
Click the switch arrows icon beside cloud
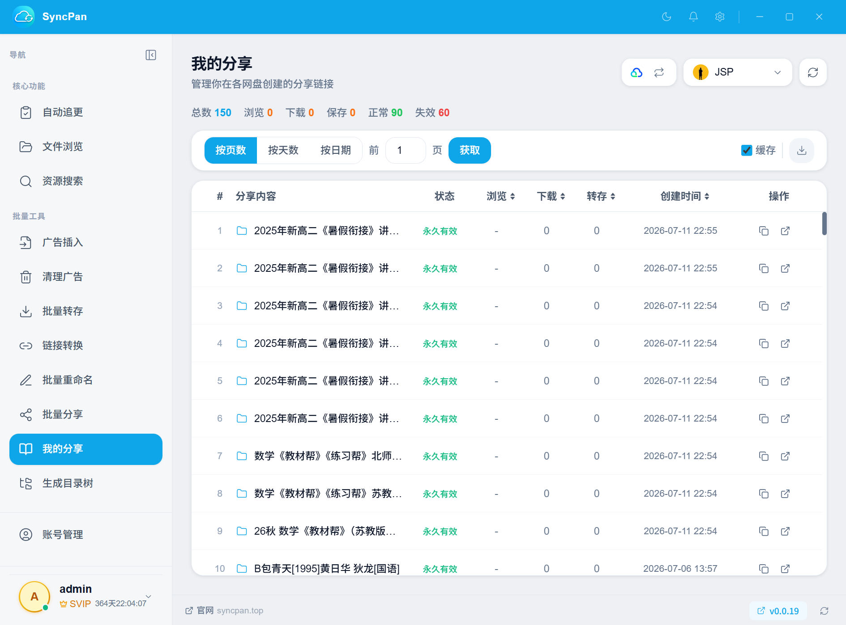[659, 72]
